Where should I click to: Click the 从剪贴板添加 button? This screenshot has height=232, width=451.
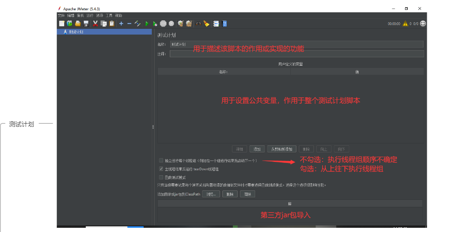tap(282, 149)
